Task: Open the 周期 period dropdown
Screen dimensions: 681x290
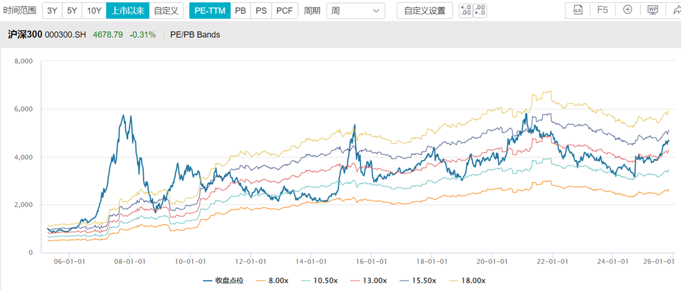Action: (x=355, y=11)
